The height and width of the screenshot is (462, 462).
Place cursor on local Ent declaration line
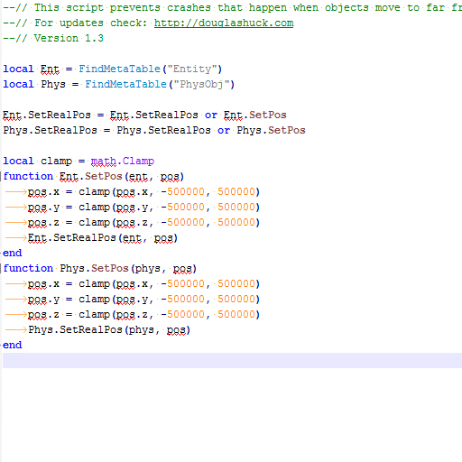pos(112,69)
